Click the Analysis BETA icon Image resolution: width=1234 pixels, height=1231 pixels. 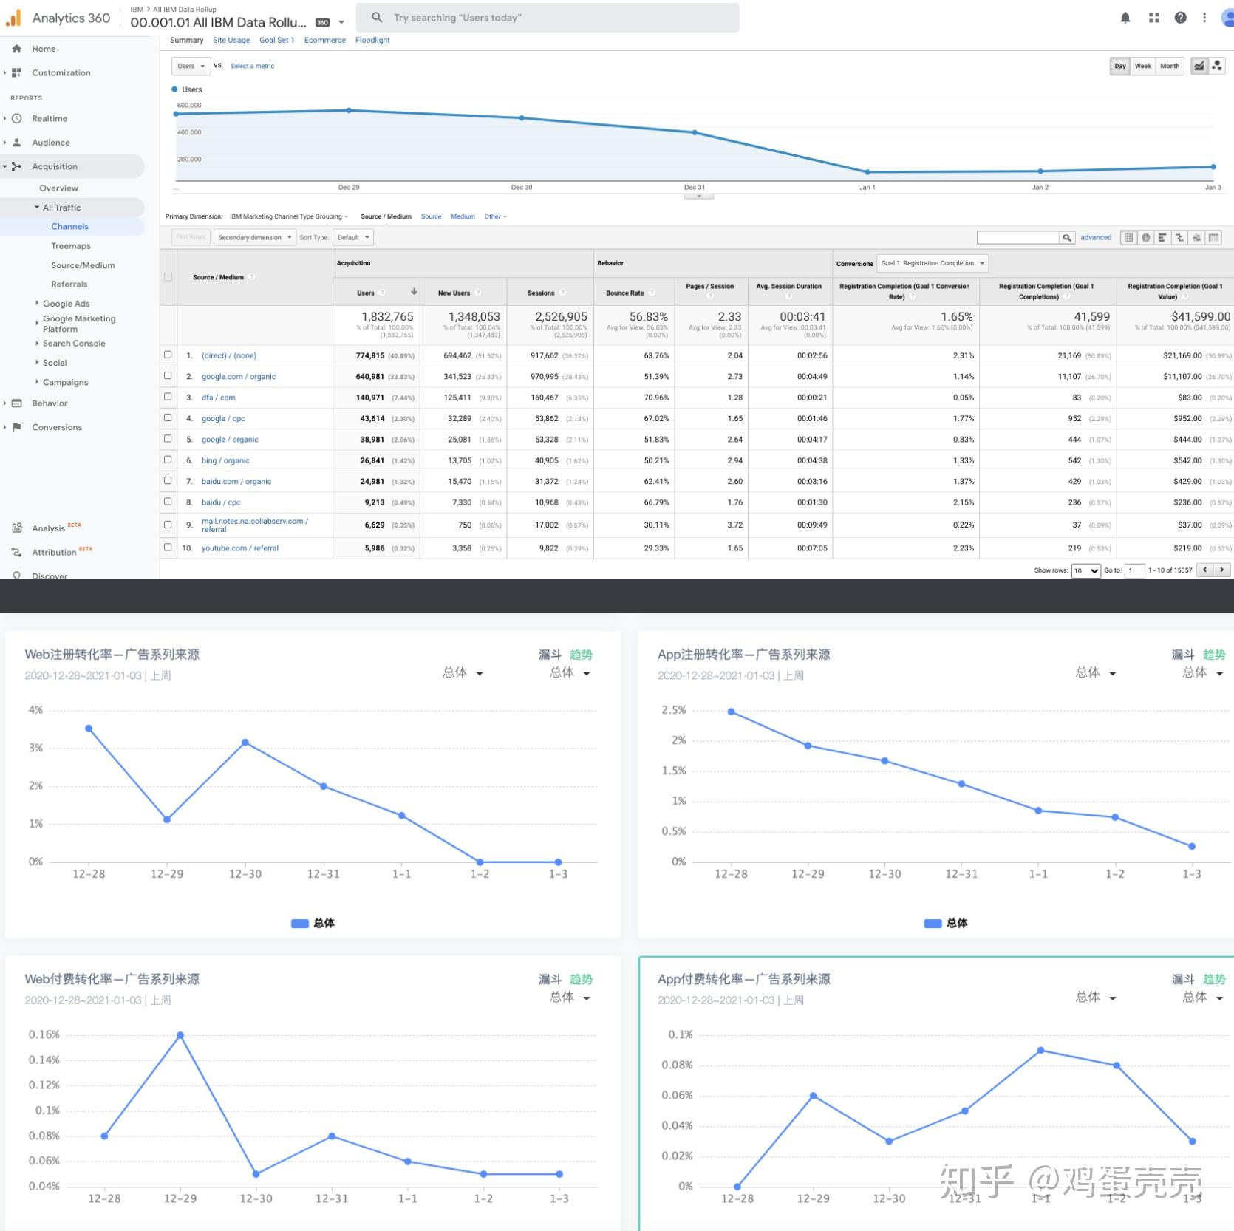pos(16,528)
